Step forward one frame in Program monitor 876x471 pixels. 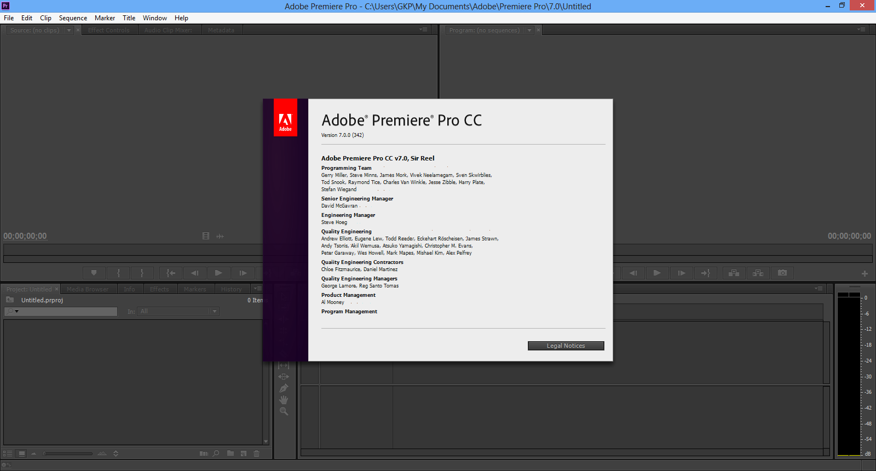[x=681, y=273]
